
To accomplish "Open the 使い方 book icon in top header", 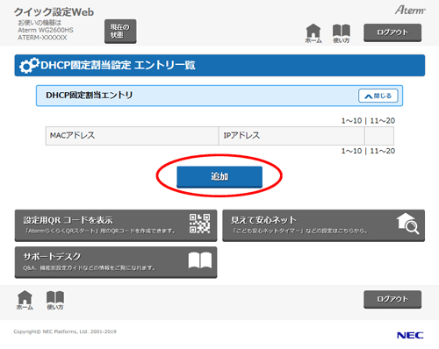I will point(342,33).
